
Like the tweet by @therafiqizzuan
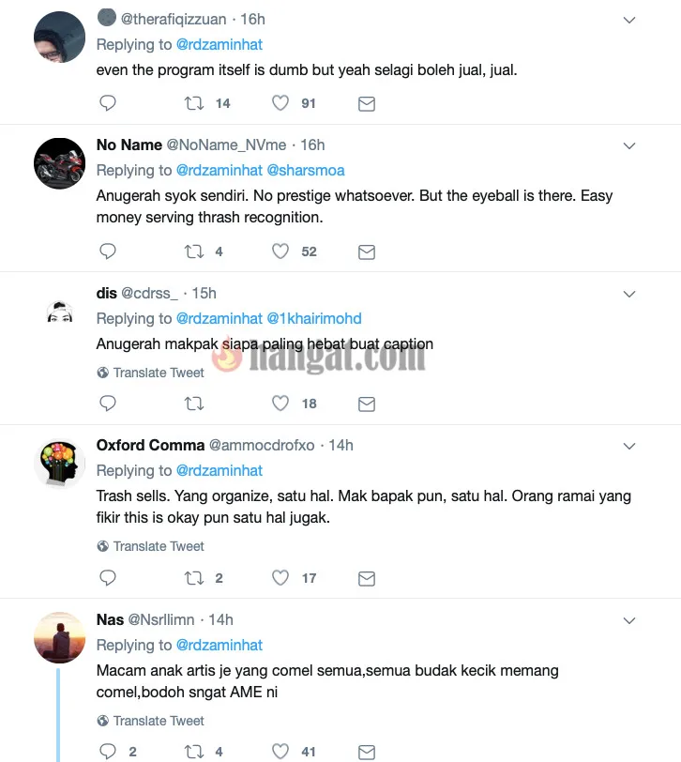[x=280, y=103]
